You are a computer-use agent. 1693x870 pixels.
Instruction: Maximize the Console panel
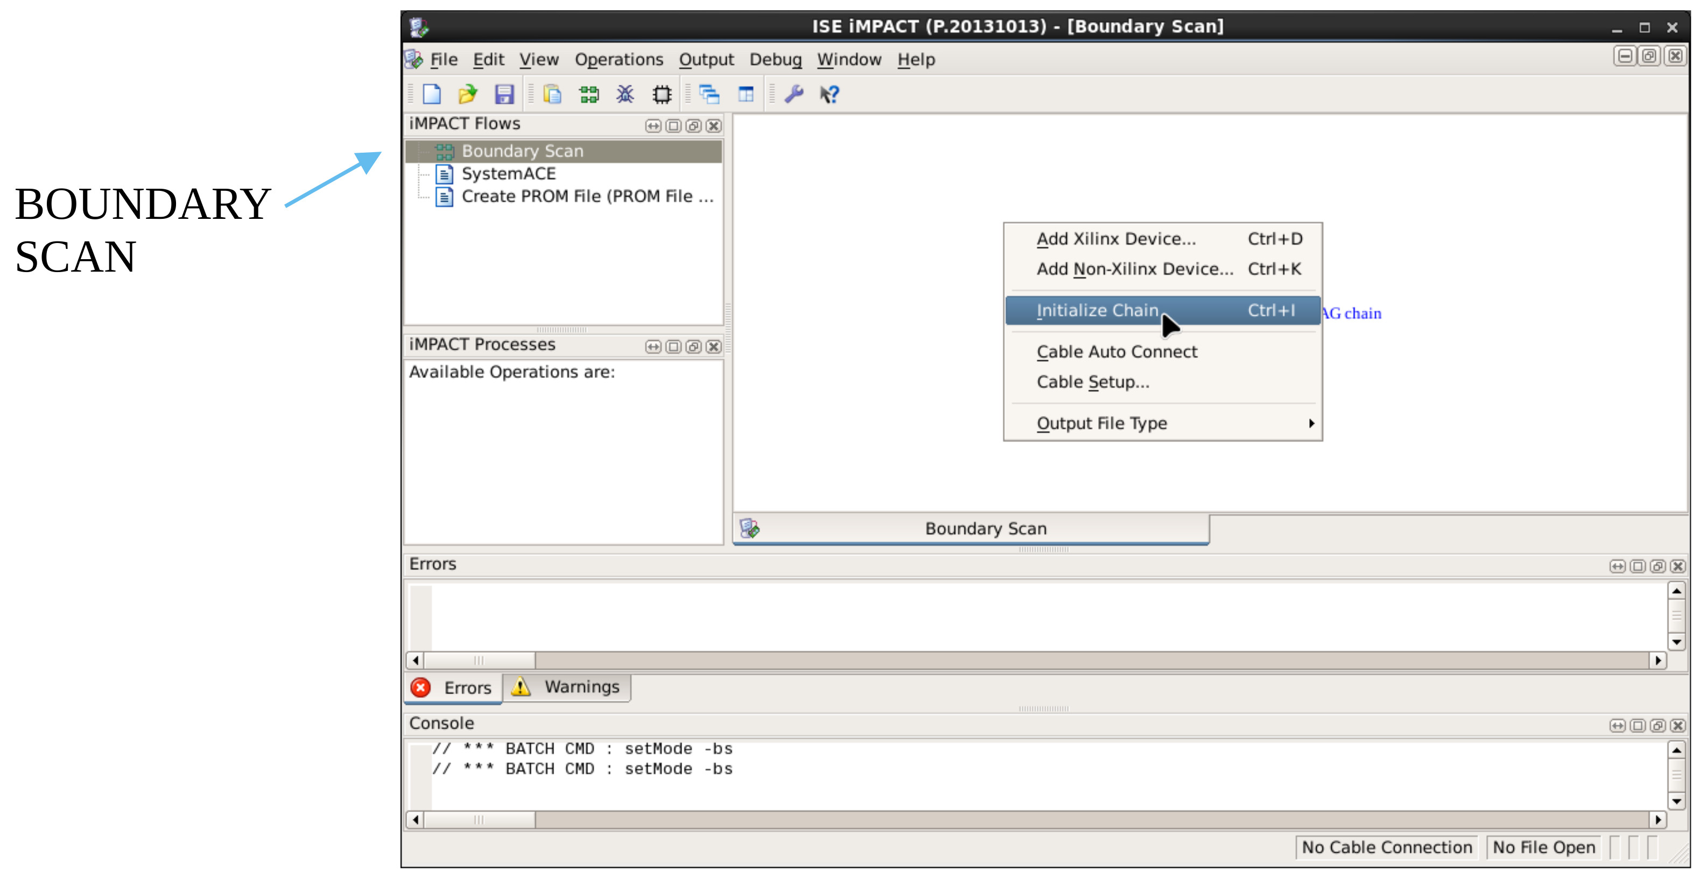tap(1638, 725)
